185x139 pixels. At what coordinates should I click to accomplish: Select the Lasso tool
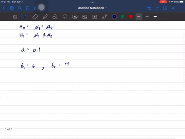tap(65, 17)
